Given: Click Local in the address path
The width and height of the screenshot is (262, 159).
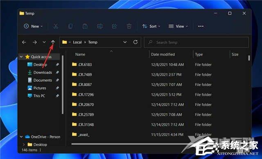Looking at the screenshot, I should (77, 43).
